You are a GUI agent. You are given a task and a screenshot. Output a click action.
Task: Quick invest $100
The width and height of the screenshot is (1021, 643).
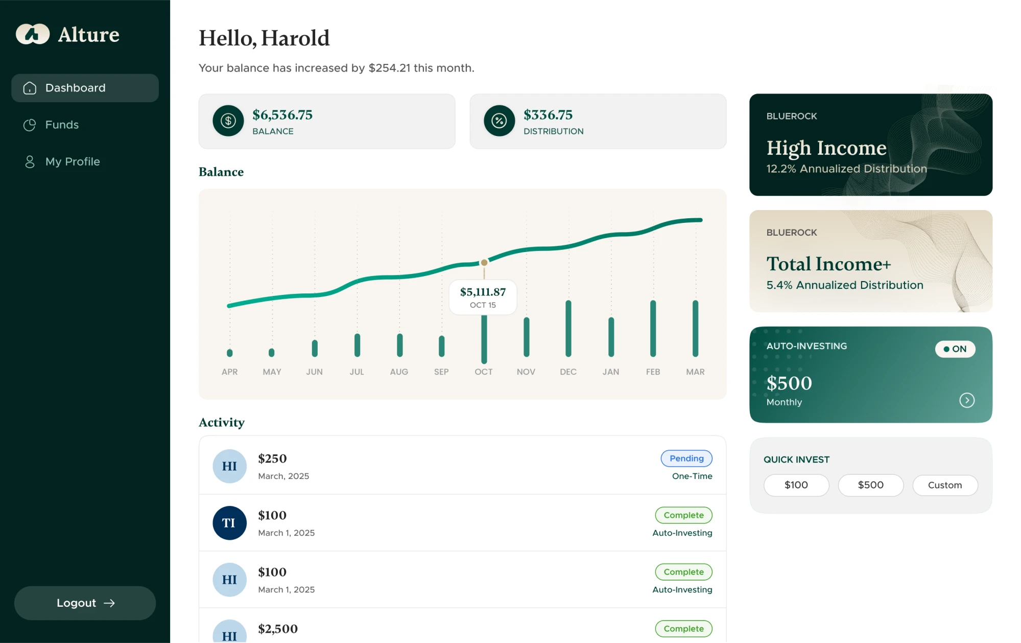796,485
